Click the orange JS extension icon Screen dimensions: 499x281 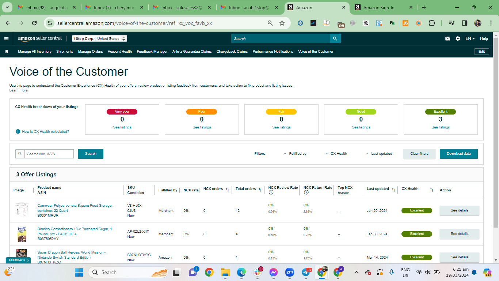pos(405,23)
